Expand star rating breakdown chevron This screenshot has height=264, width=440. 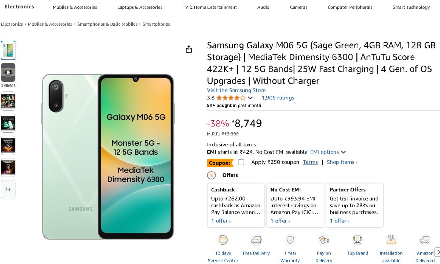point(250,98)
